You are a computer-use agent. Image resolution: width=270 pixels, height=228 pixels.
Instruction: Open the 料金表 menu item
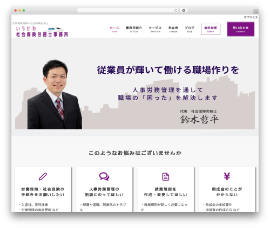(x=173, y=29)
